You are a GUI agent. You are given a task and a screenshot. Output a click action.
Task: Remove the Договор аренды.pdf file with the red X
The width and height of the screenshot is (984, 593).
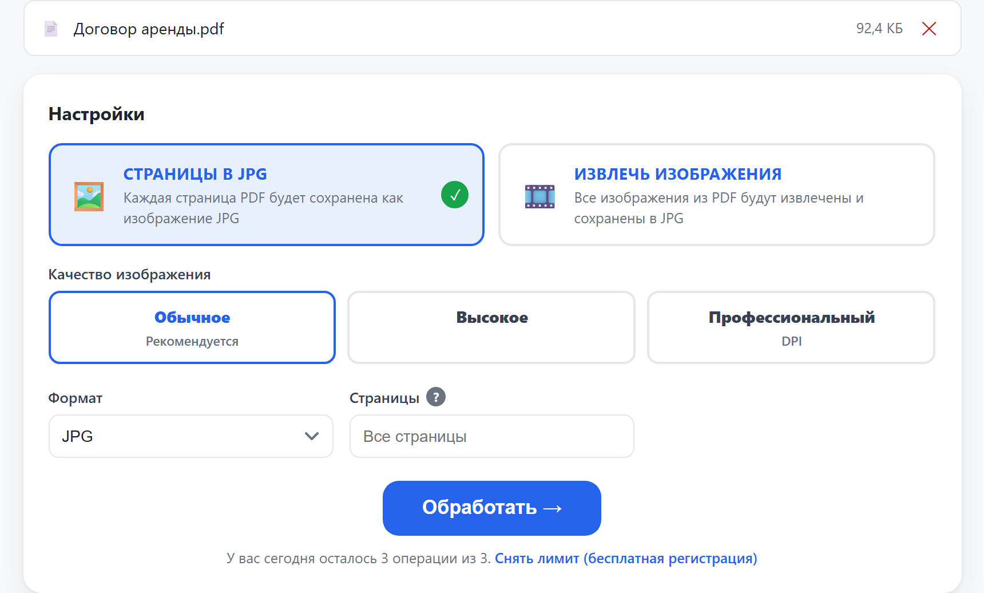click(929, 29)
